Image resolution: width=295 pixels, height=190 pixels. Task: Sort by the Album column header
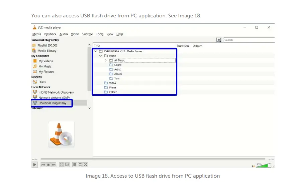[x=198, y=46]
